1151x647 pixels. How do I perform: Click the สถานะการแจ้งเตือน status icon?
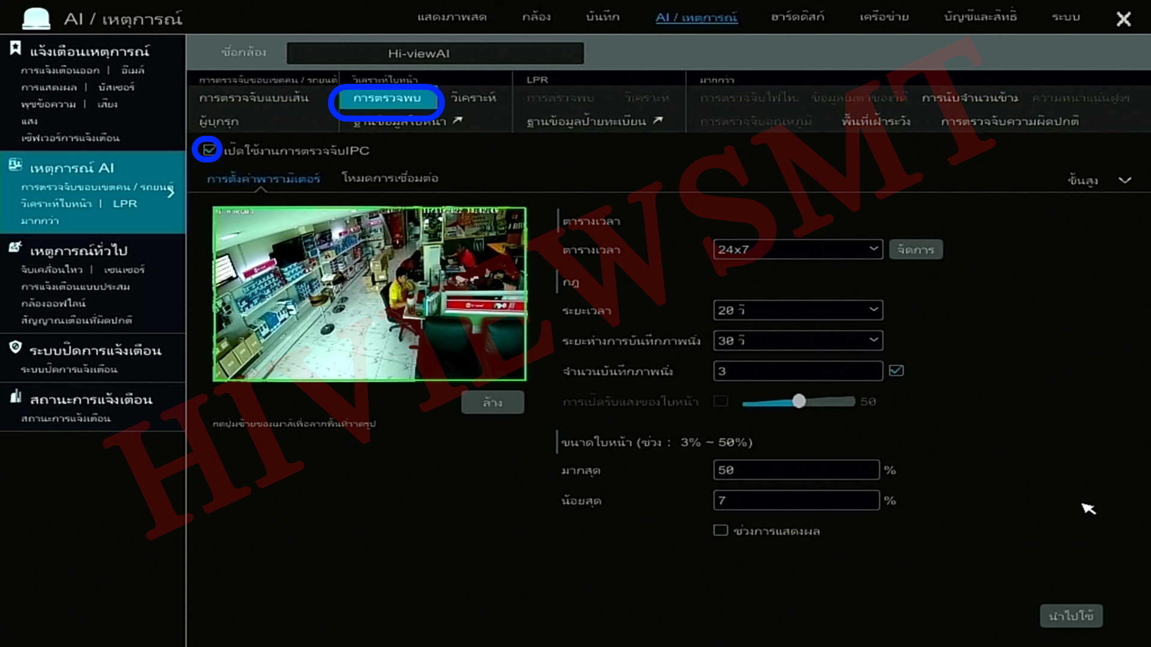tap(16, 397)
